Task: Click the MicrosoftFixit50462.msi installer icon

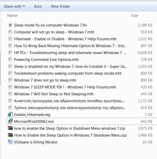Action: pyautogui.click(x=10, y=121)
